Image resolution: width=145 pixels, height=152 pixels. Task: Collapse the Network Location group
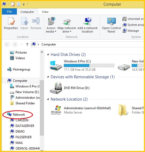coord(48,99)
